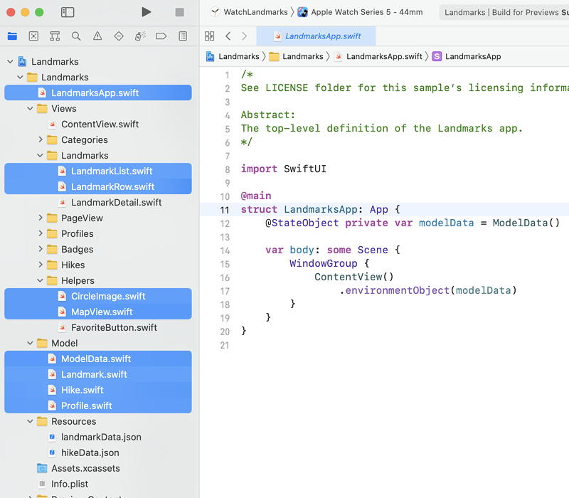Open the Symbol navigator

tap(55, 36)
